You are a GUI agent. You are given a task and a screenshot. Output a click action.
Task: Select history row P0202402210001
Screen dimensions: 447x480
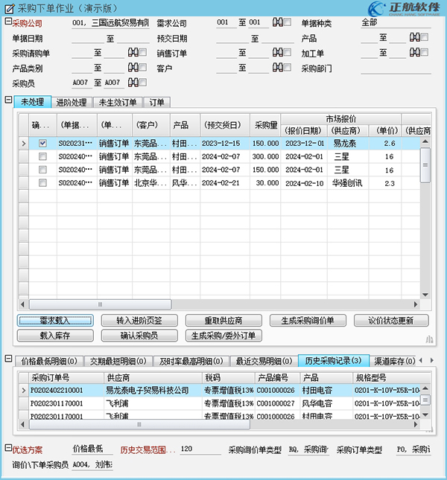(219, 390)
